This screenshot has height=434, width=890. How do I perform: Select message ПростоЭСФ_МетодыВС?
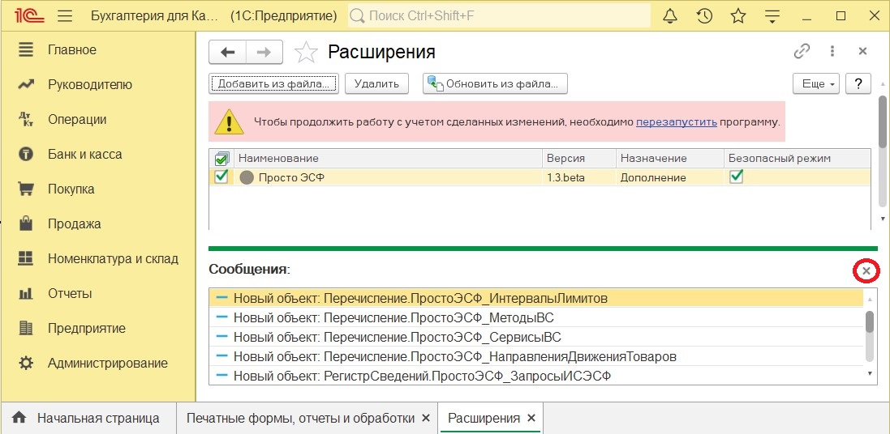536,317
